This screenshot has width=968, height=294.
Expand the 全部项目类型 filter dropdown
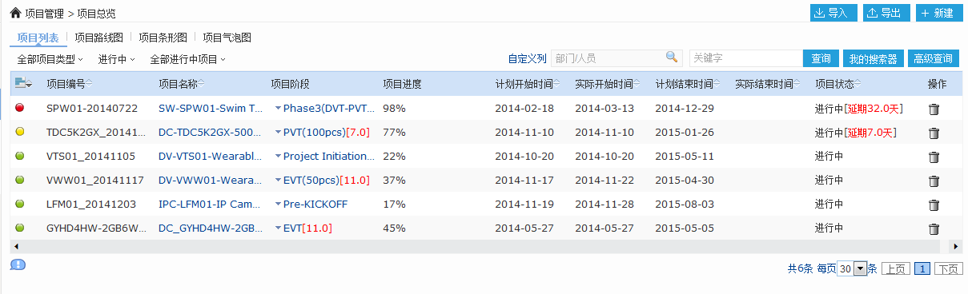50,59
